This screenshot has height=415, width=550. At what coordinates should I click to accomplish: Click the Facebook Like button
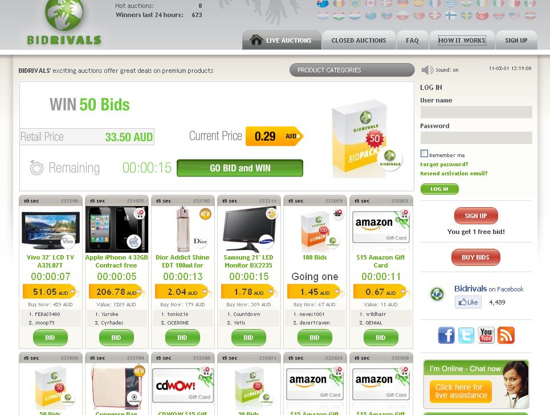coord(468,302)
